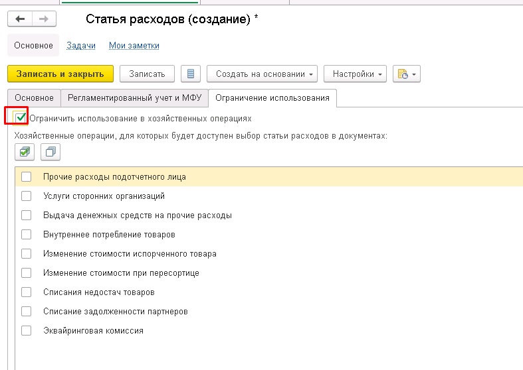The width and height of the screenshot is (523, 370).
Task: Open the Мои заметки link
Action: [x=134, y=45]
